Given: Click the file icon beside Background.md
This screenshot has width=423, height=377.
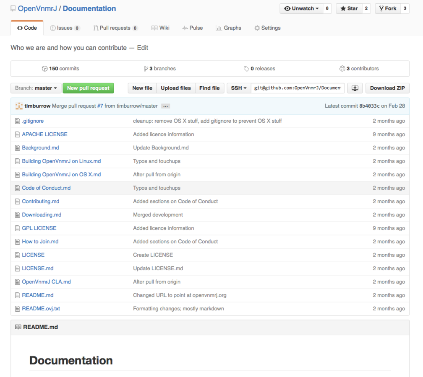Looking at the screenshot, I should (x=18, y=148).
